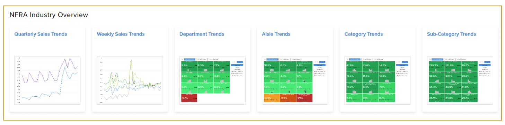Open the Weekly Sales Trends link
The width and height of the screenshot is (505, 125).
(x=121, y=34)
